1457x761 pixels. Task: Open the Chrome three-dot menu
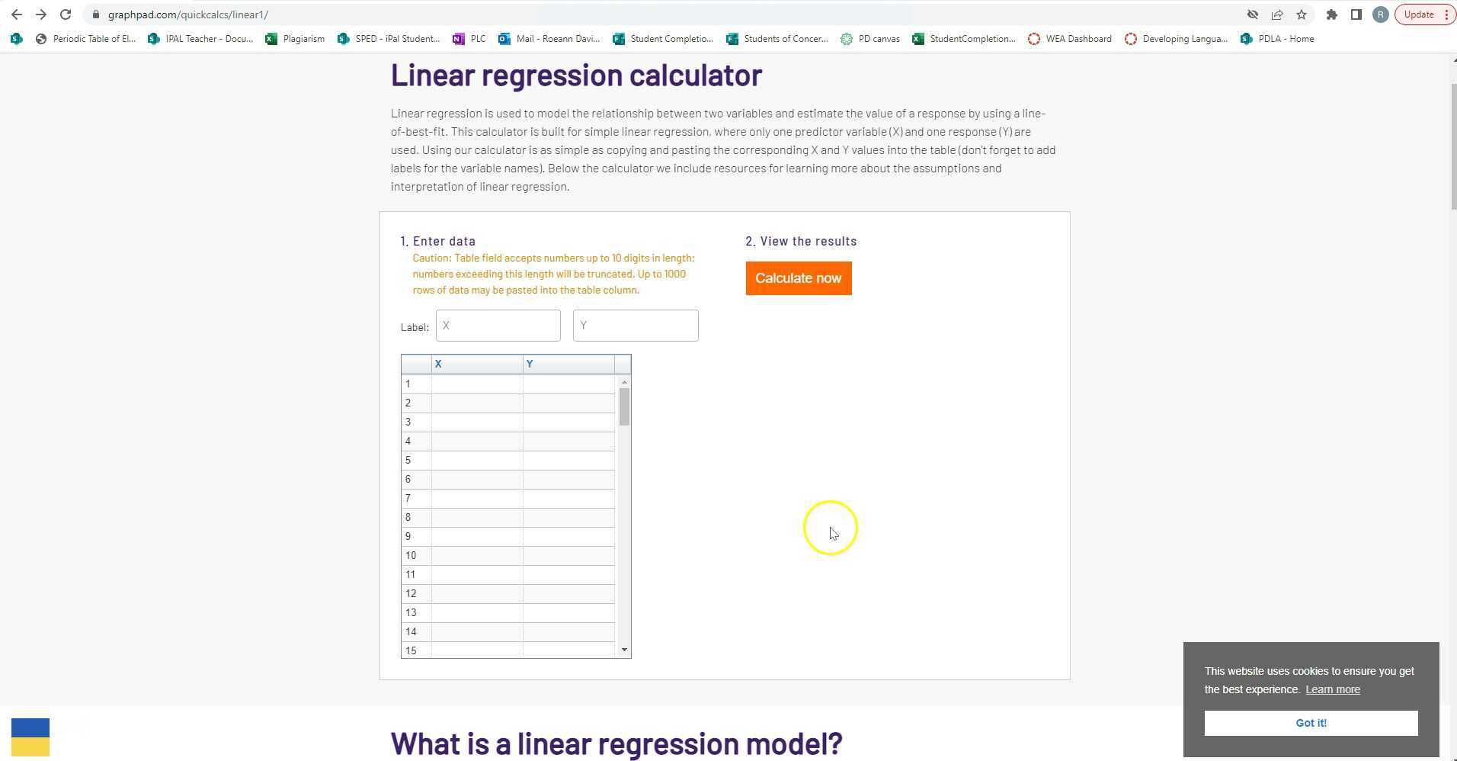coord(1447,14)
